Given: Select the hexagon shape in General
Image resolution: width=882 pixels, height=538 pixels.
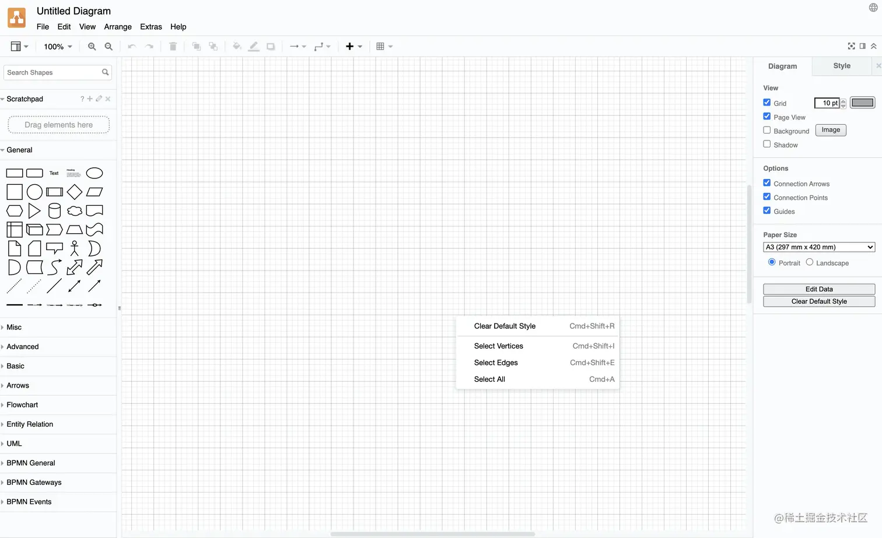Looking at the screenshot, I should pyautogui.click(x=15, y=210).
